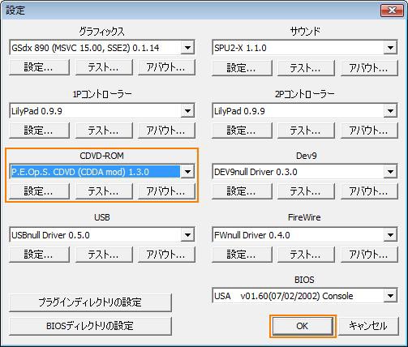Click CDVD-ROM アバウト... button

pos(166,191)
